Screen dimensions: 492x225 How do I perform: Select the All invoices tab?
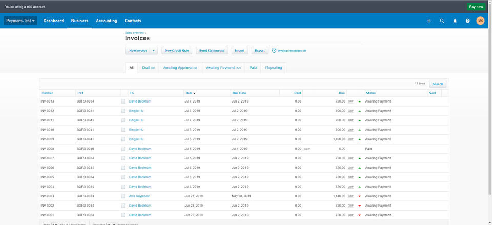point(132,68)
